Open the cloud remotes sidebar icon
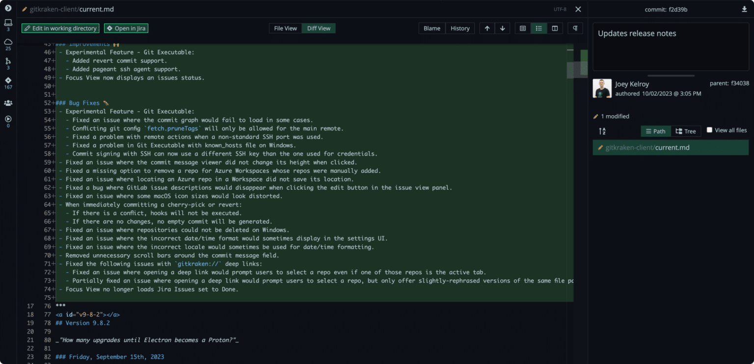This screenshot has height=364, width=754. tap(8, 42)
